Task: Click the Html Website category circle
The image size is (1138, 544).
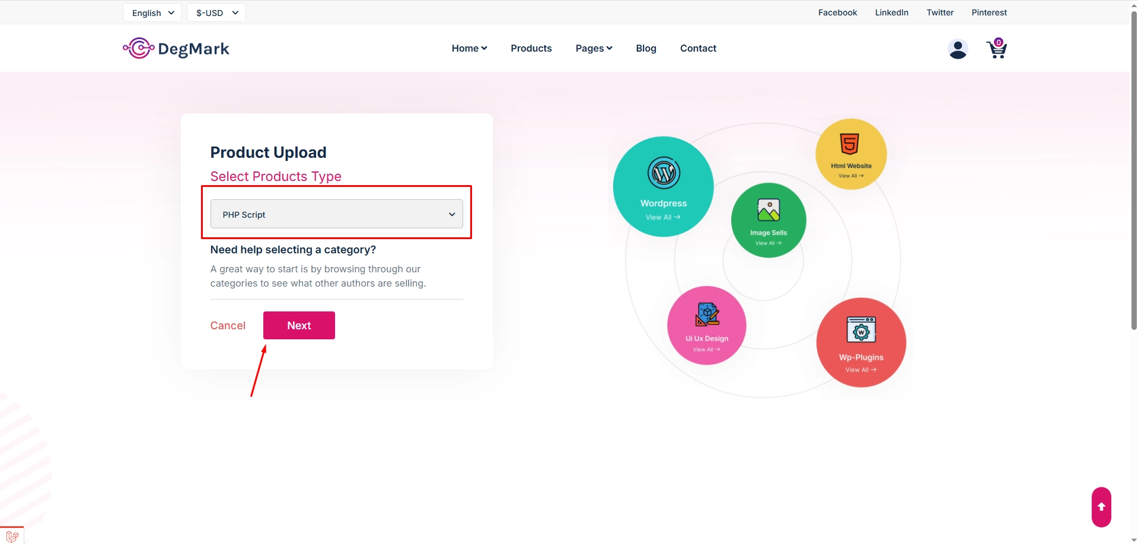Action: point(851,154)
